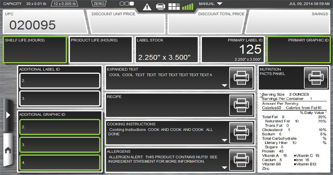The height and width of the screenshot is (175, 333).
Task: Open the MANUAL mode dropdown
Action: (x=211, y=4)
